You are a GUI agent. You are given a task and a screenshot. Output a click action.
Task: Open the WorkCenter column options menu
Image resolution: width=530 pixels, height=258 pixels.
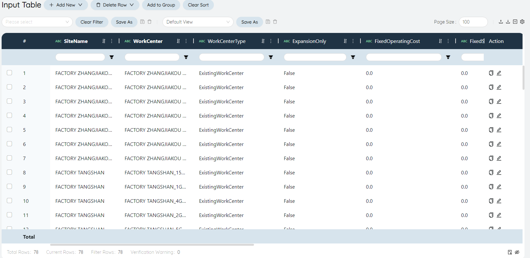186,41
